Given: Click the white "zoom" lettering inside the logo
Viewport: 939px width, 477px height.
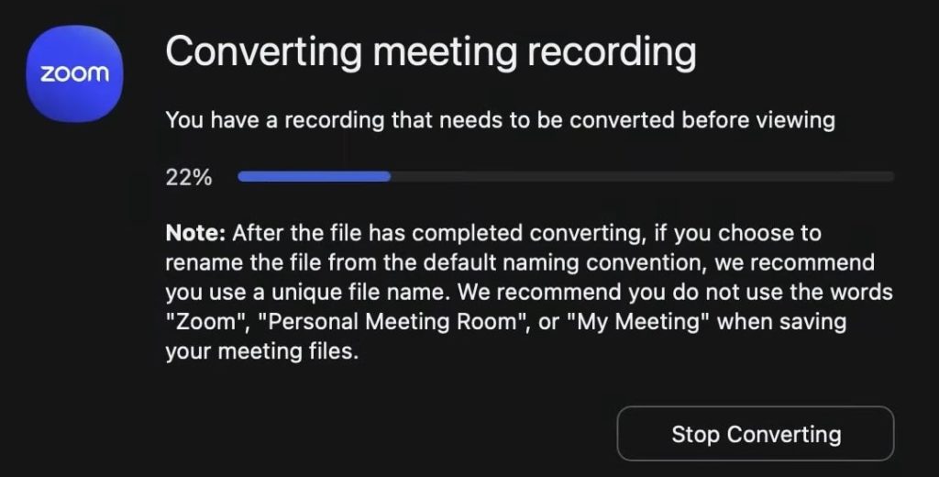Looking at the screenshot, I should tap(74, 74).
